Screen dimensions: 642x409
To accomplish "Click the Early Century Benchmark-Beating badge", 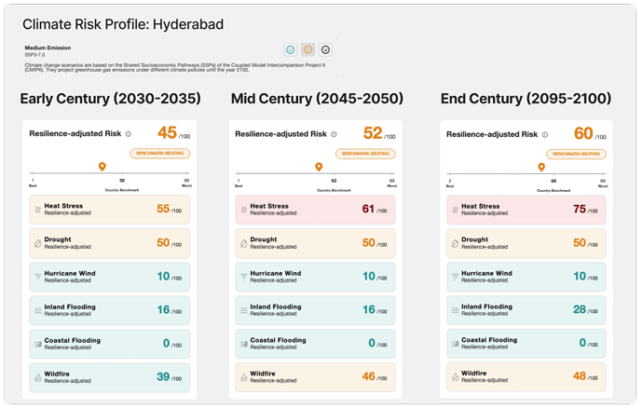I will tap(159, 153).
